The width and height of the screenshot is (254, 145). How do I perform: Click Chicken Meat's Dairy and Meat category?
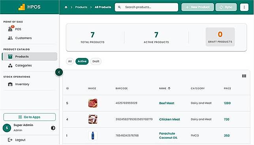click(x=201, y=119)
